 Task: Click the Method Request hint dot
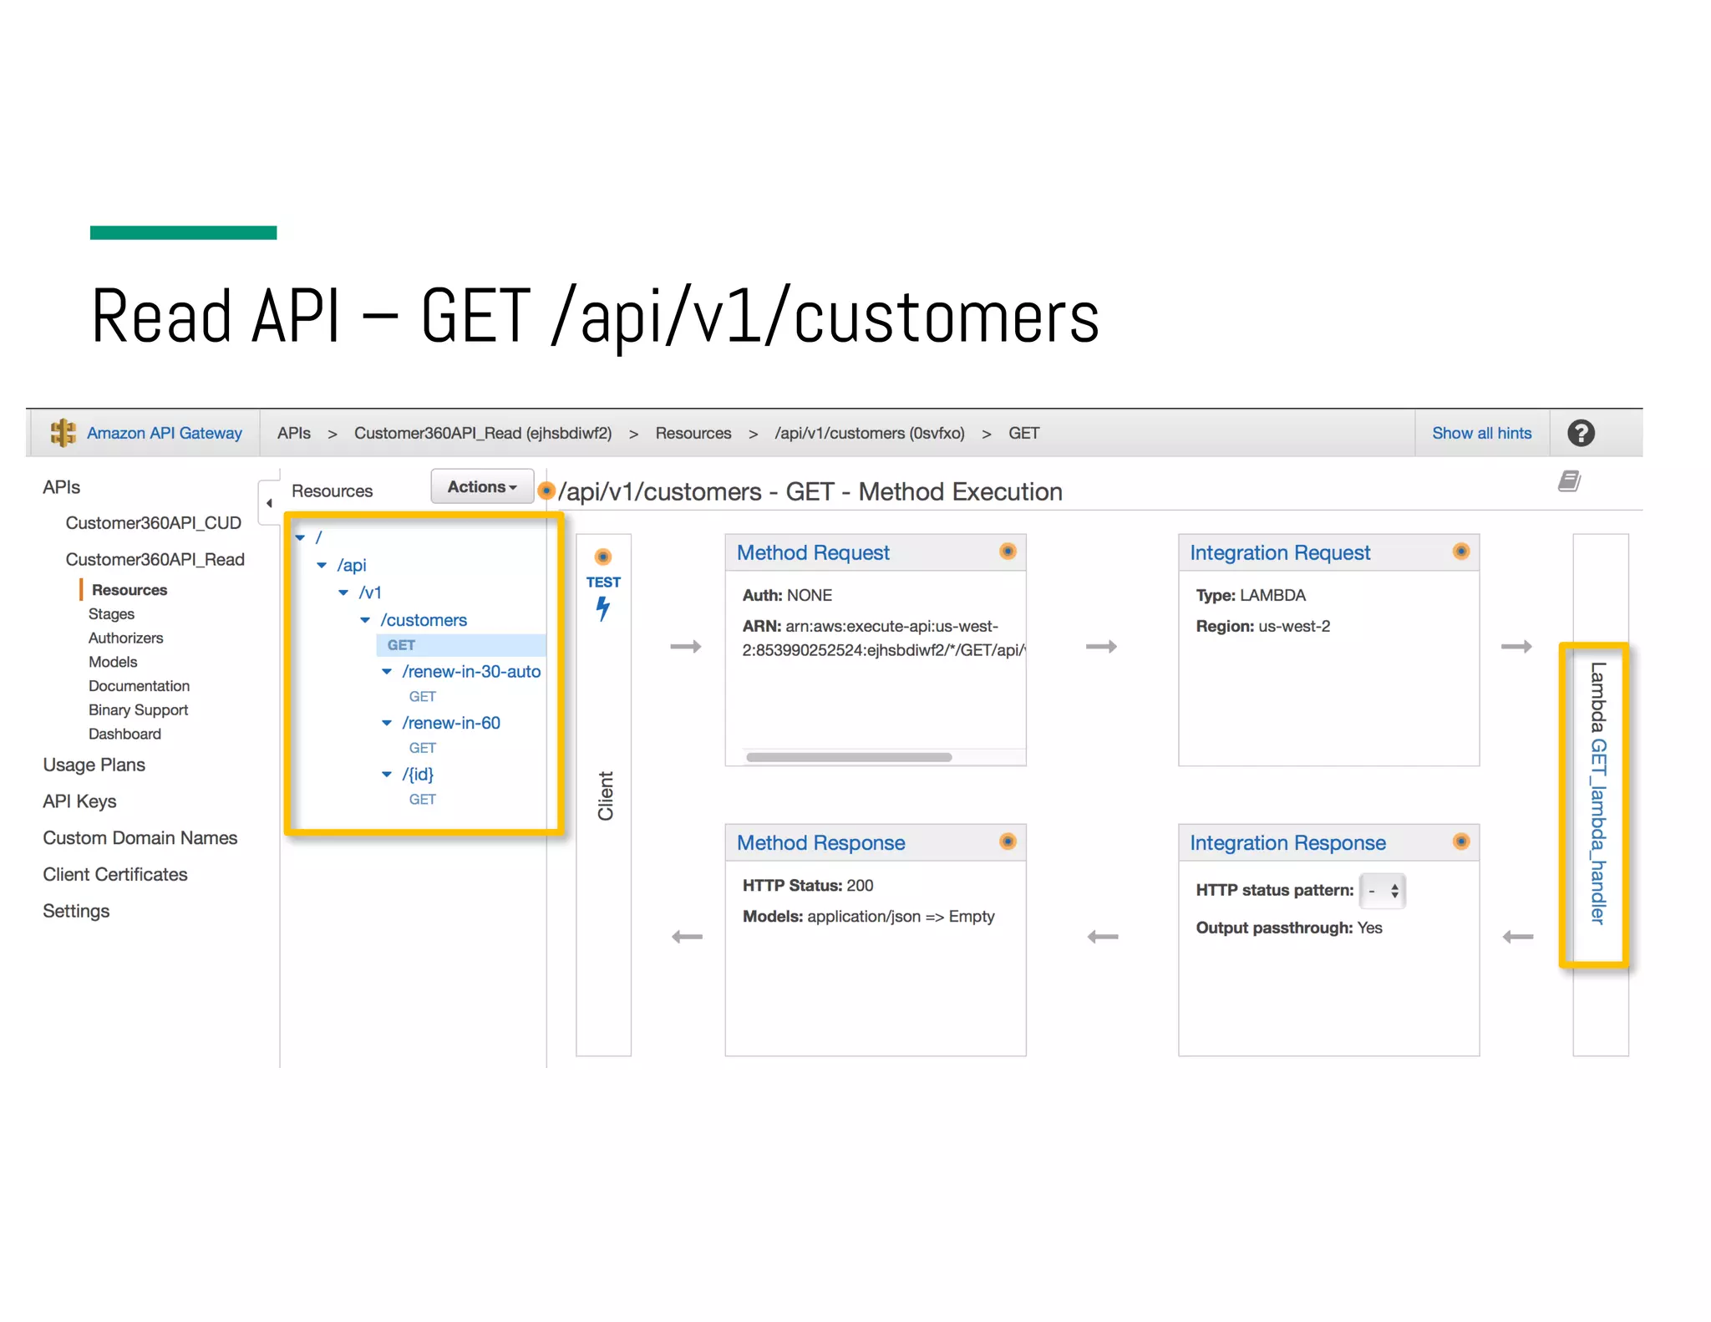(1008, 552)
